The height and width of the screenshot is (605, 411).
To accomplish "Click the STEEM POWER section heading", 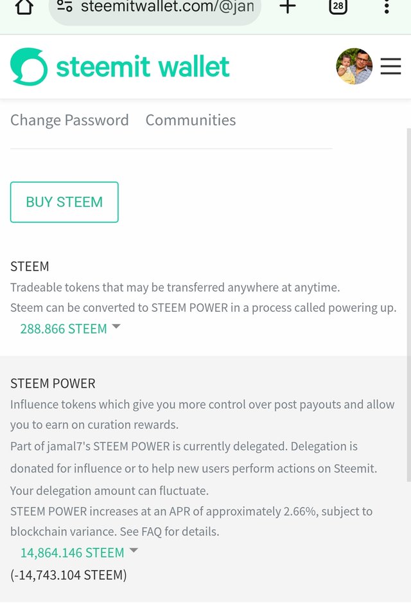I will [53, 383].
